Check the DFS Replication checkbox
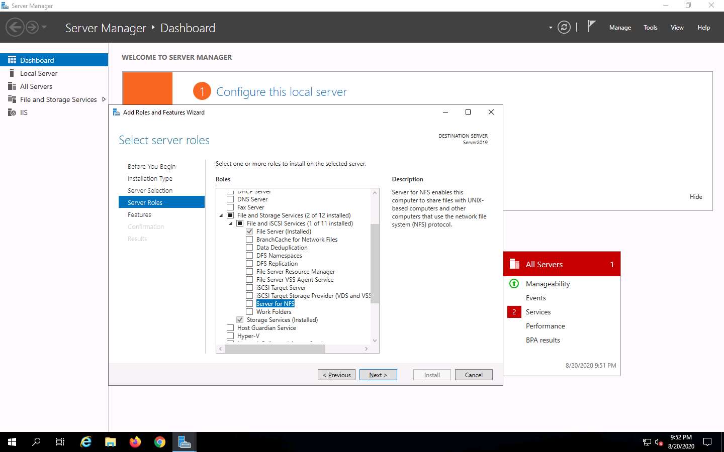Image resolution: width=724 pixels, height=452 pixels. [x=249, y=264]
